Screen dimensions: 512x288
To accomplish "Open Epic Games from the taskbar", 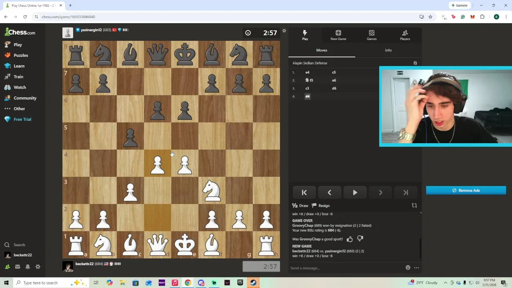I will [x=240, y=283].
